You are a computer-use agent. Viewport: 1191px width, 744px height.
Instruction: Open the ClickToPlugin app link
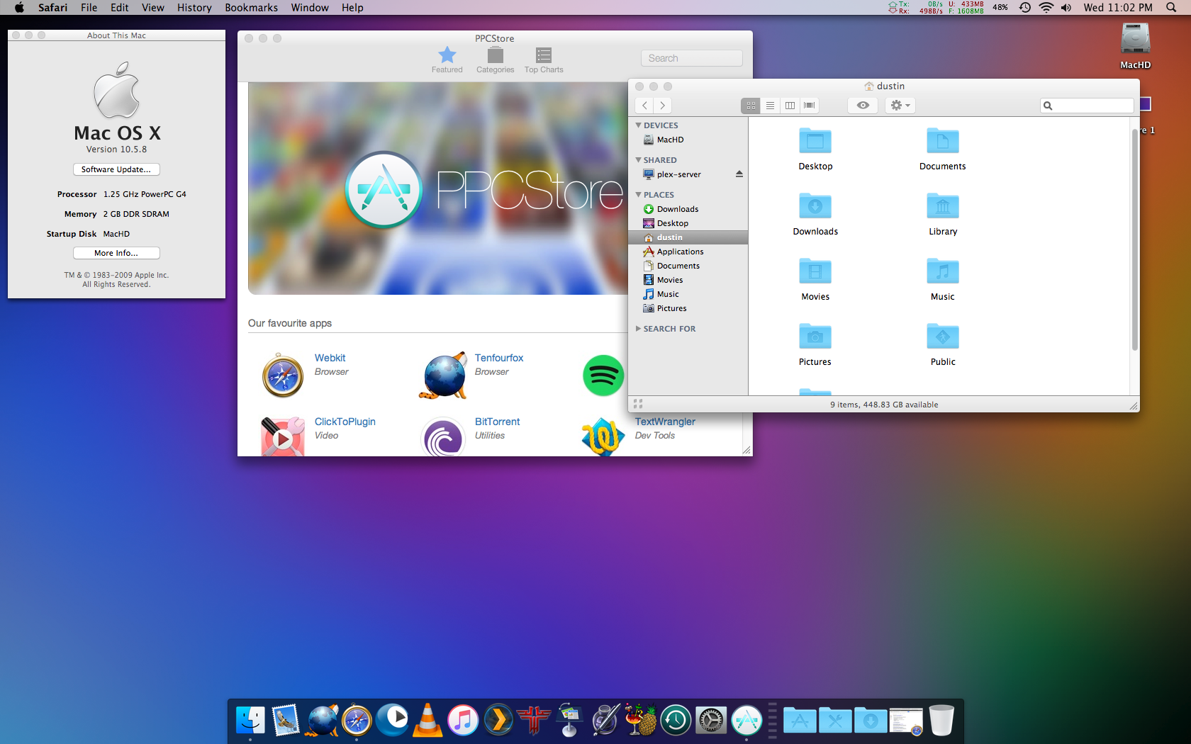(345, 422)
